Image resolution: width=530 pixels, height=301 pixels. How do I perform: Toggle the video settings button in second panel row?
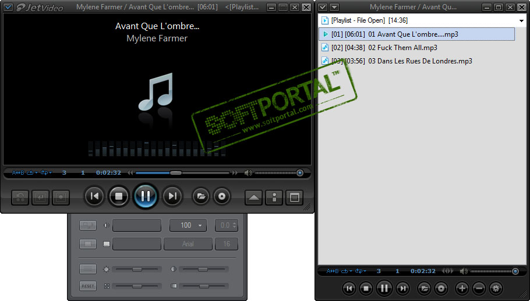[88, 244]
